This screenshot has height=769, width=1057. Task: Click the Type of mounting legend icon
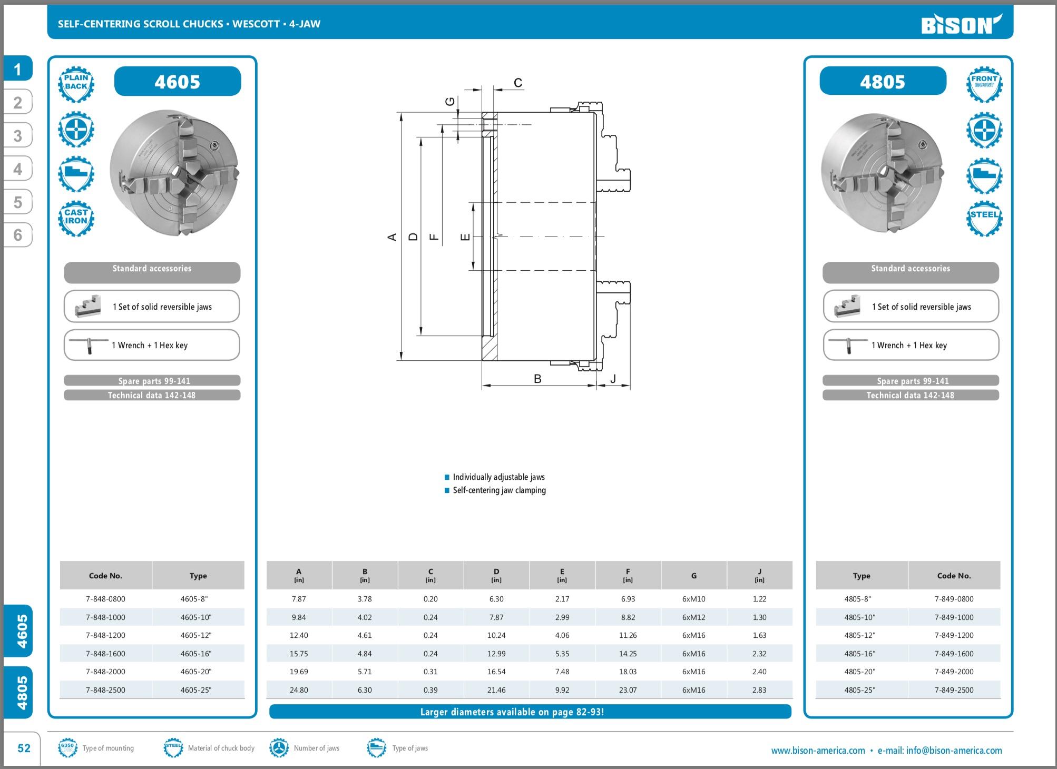click(x=67, y=748)
